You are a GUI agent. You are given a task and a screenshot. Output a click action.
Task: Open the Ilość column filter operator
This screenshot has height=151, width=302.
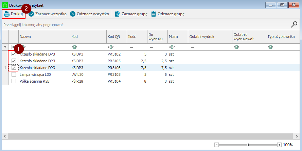tap(131, 47)
